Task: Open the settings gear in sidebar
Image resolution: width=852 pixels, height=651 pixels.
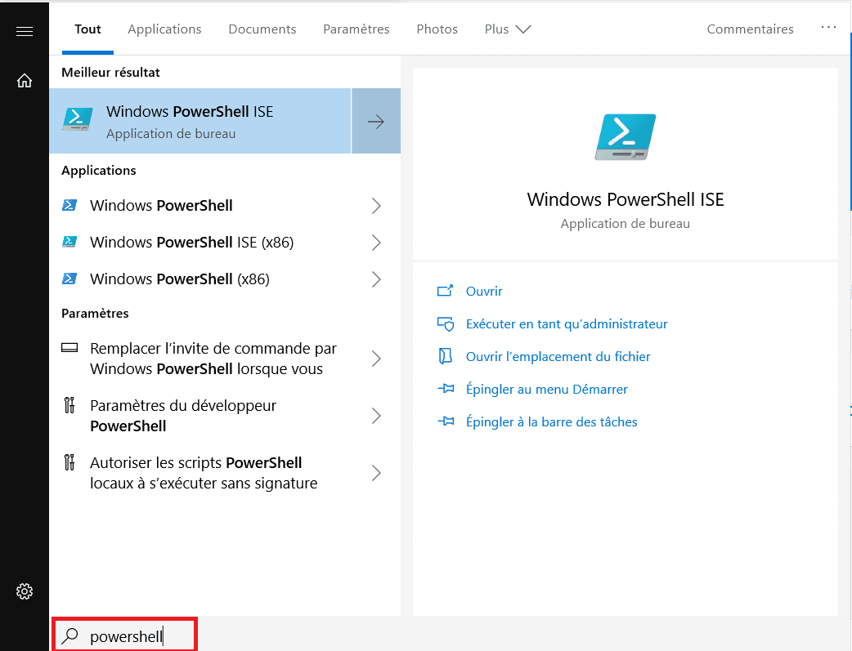Action: [x=25, y=591]
